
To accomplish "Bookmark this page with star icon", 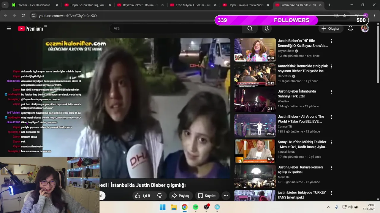I will point(344,16).
